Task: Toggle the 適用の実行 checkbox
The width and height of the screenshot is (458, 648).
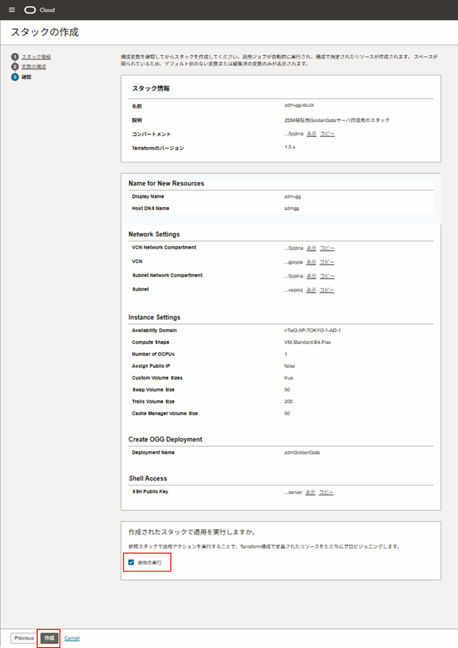Action: [131, 562]
